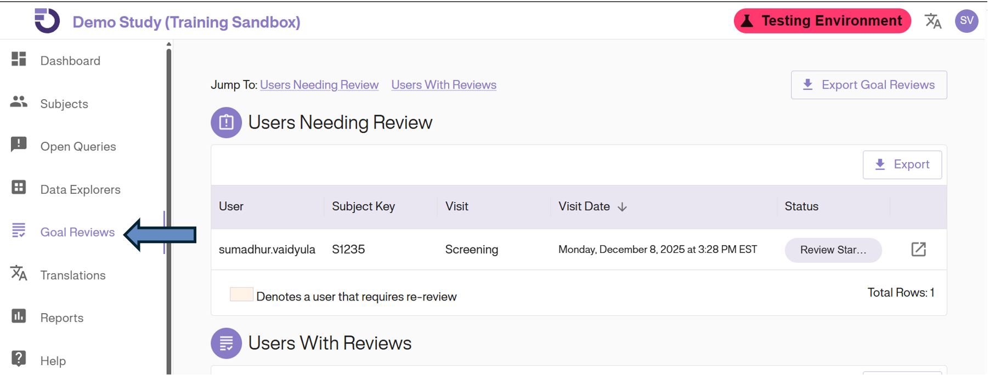
Task: Click the Subjects people icon
Action: tap(19, 102)
